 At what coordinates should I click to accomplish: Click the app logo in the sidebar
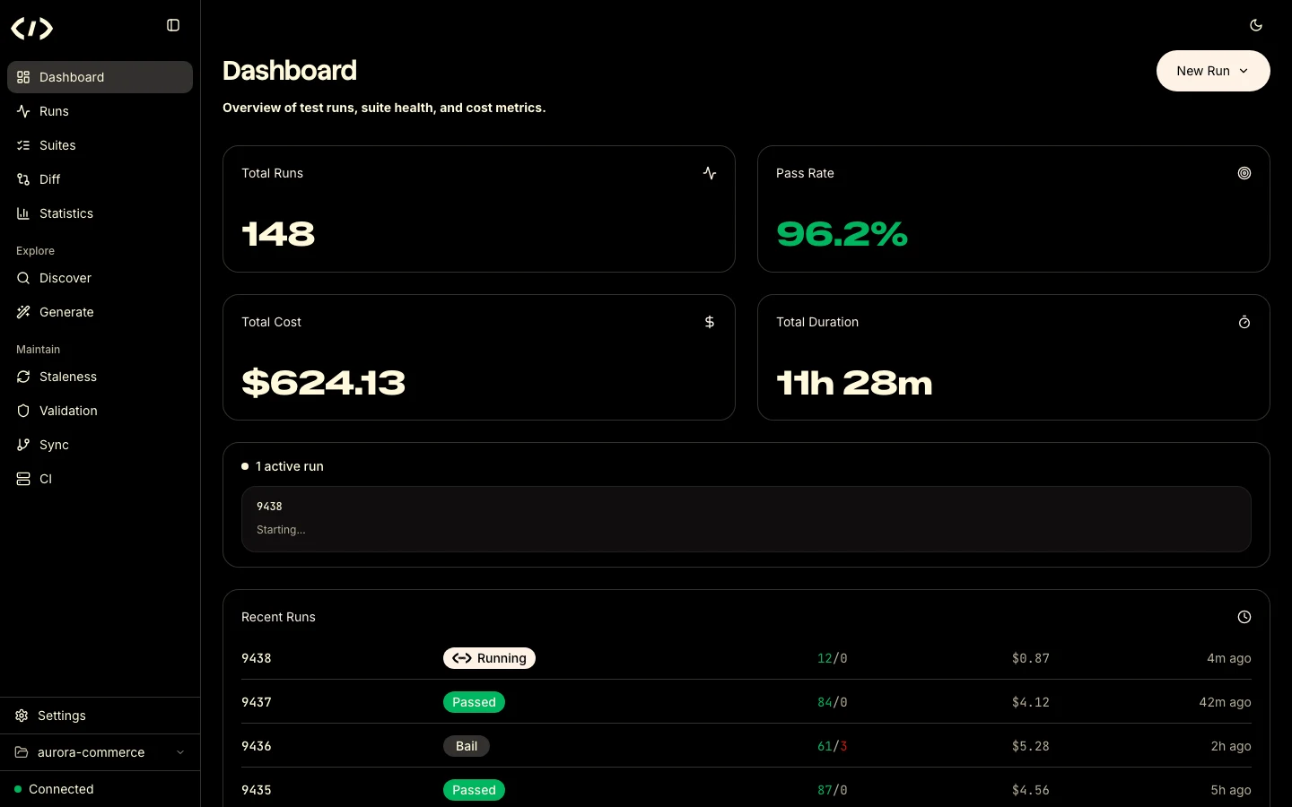31,28
